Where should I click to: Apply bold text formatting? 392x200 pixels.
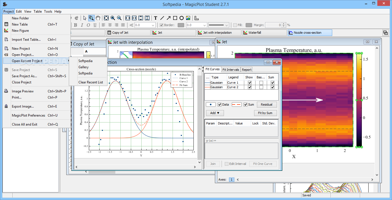point(76,25)
